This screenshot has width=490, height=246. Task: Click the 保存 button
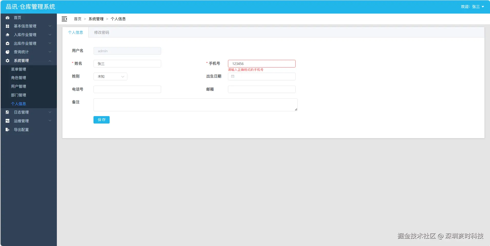tap(101, 120)
